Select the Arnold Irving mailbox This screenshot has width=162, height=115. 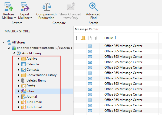(31, 53)
